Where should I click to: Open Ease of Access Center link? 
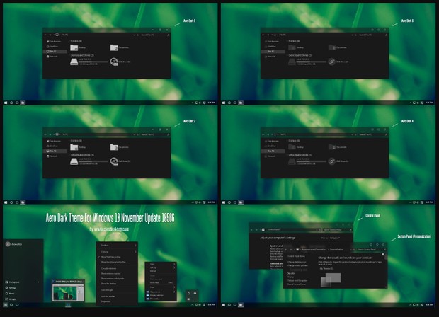tap(297, 284)
